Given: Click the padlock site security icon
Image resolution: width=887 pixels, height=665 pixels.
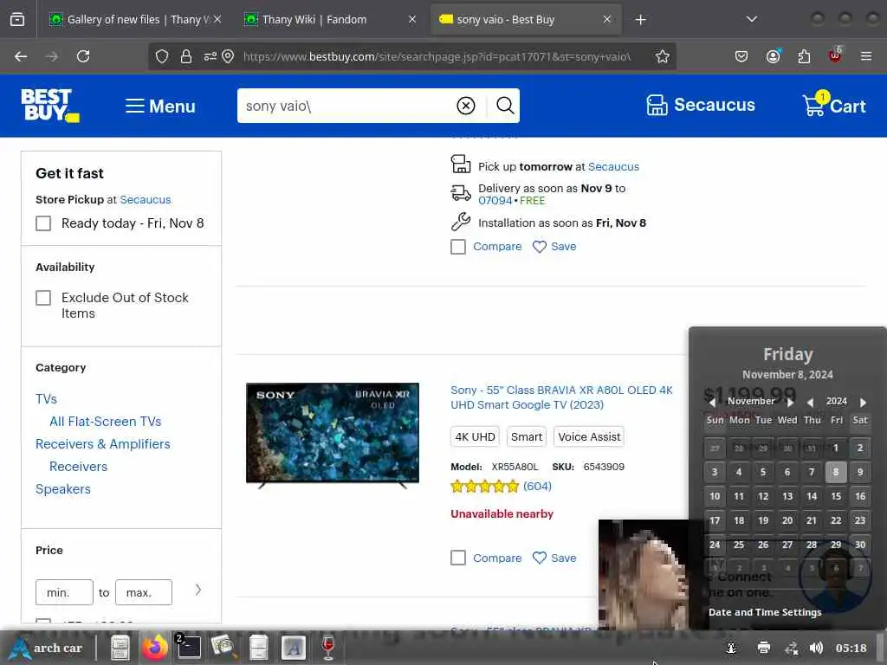Looking at the screenshot, I should 186,56.
